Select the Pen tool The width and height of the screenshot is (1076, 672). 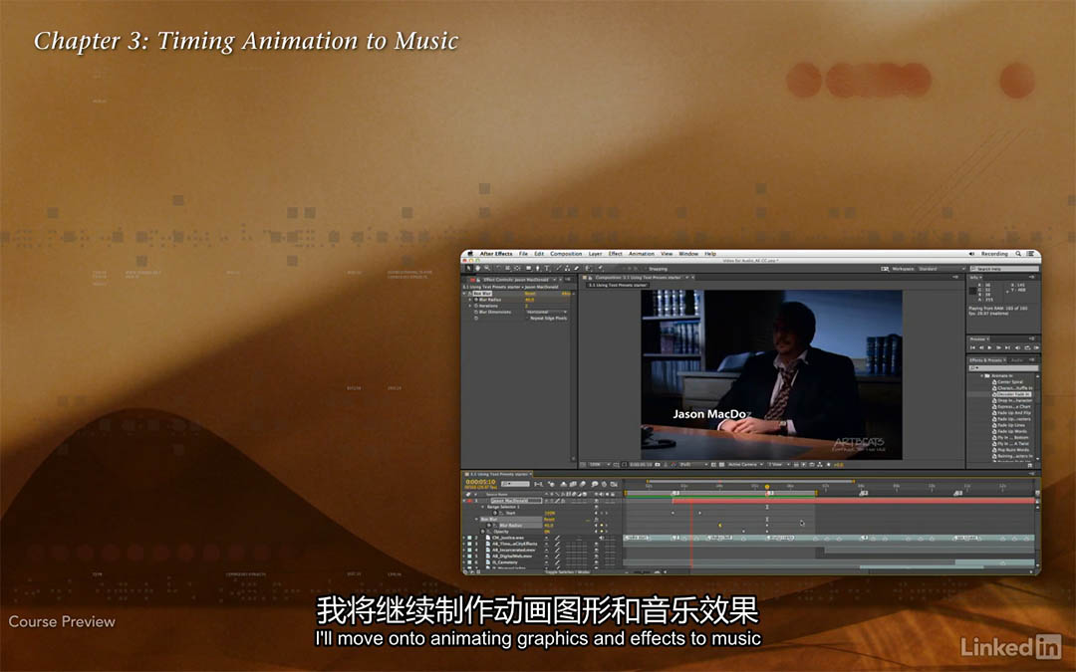click(538, 269)
